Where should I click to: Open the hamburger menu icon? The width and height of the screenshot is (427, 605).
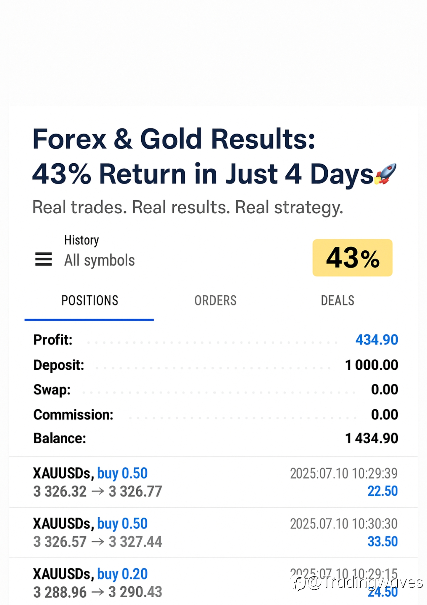tap(43, 259)
